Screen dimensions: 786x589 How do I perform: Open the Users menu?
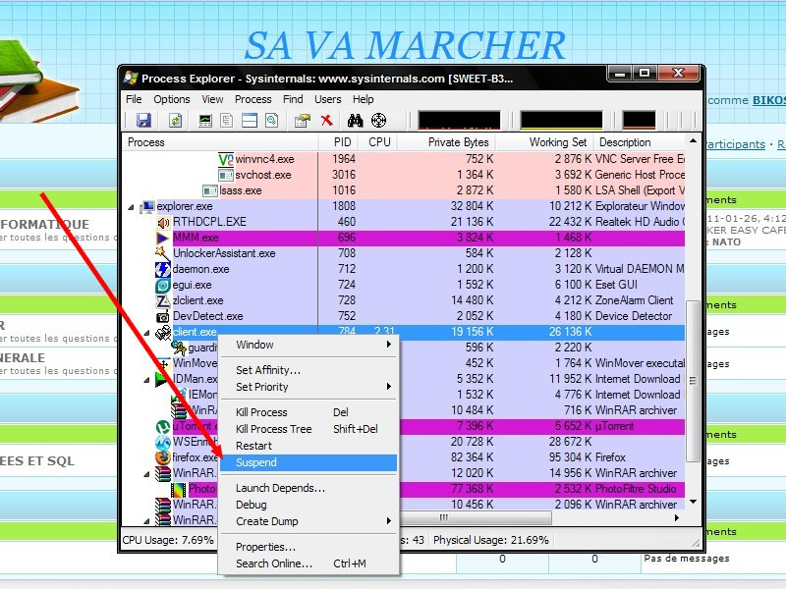328,99
